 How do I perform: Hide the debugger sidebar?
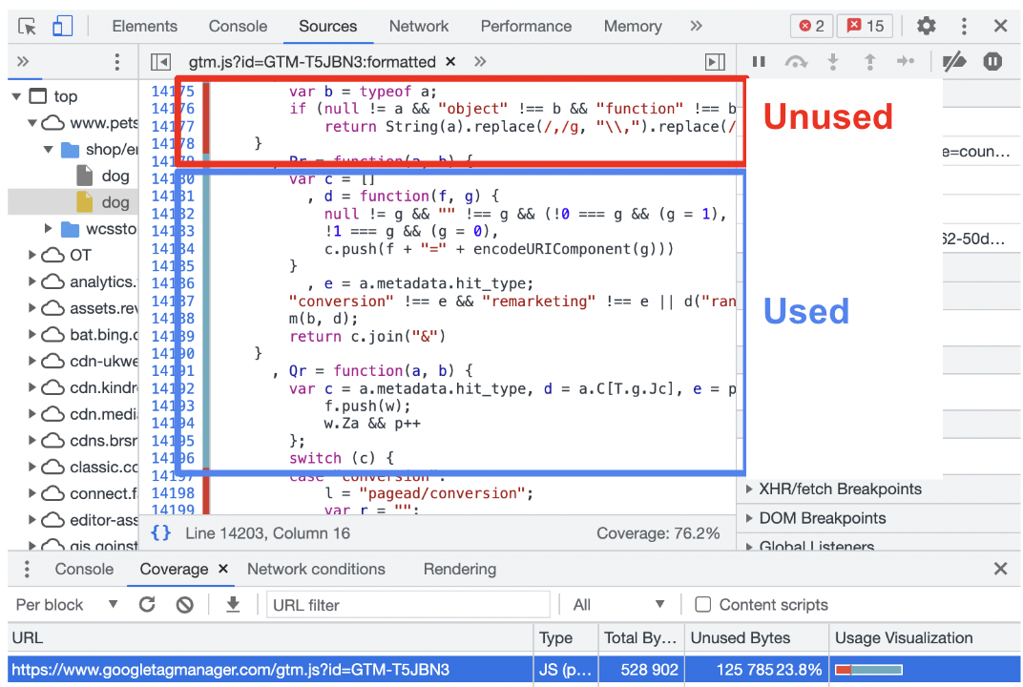pyautogui.click(x=715, y=62)
